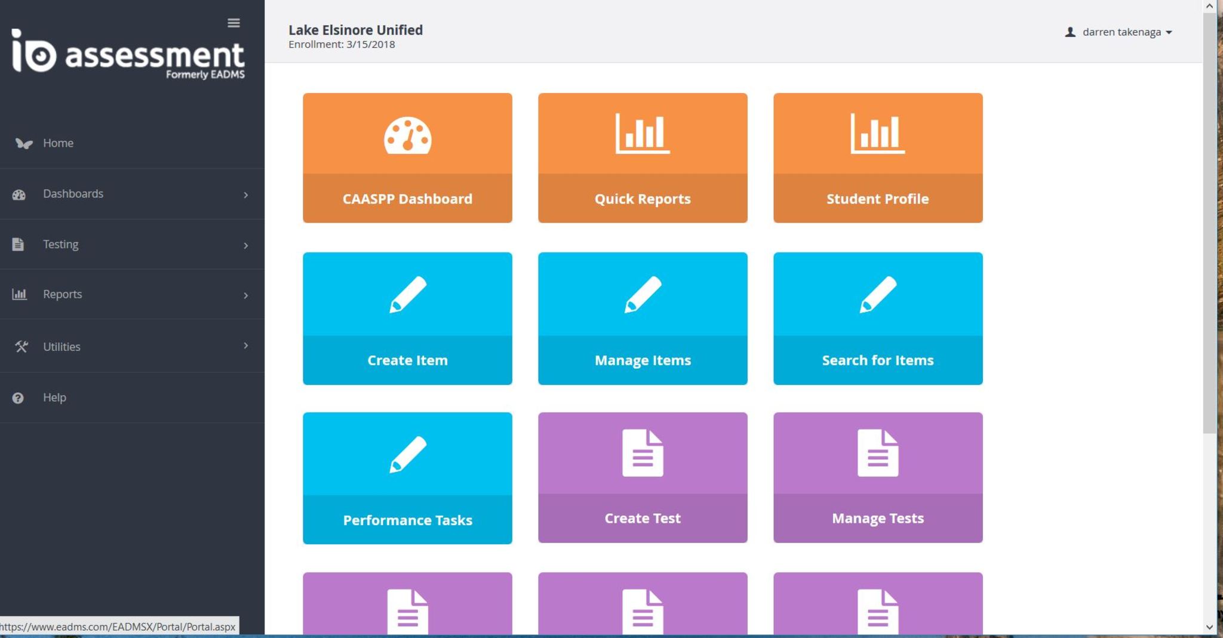Image resolution: width=1223 pixels, height=638 pixels.
Task: Open the CAASPP Dashboard gauge icon tile
Action: tap(407, 135)
